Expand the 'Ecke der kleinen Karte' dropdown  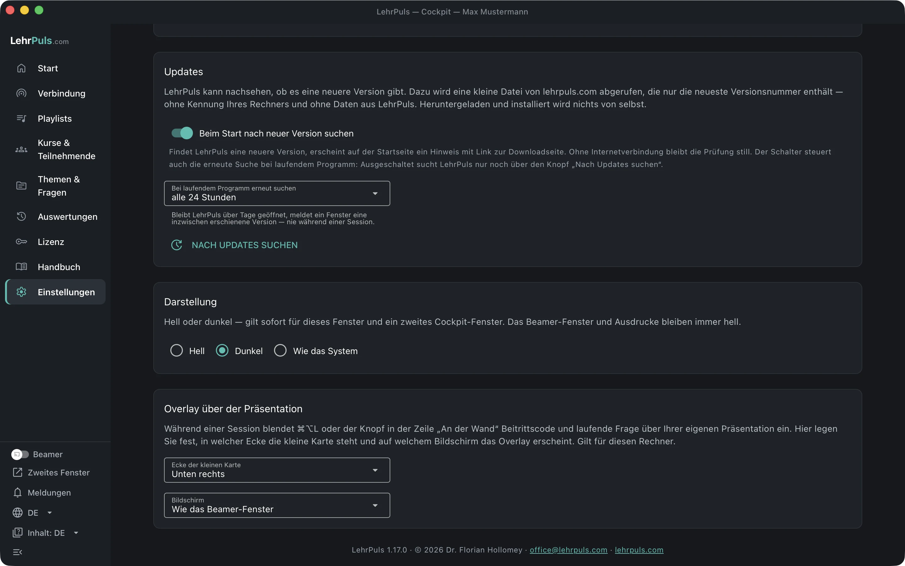(277, 470)
